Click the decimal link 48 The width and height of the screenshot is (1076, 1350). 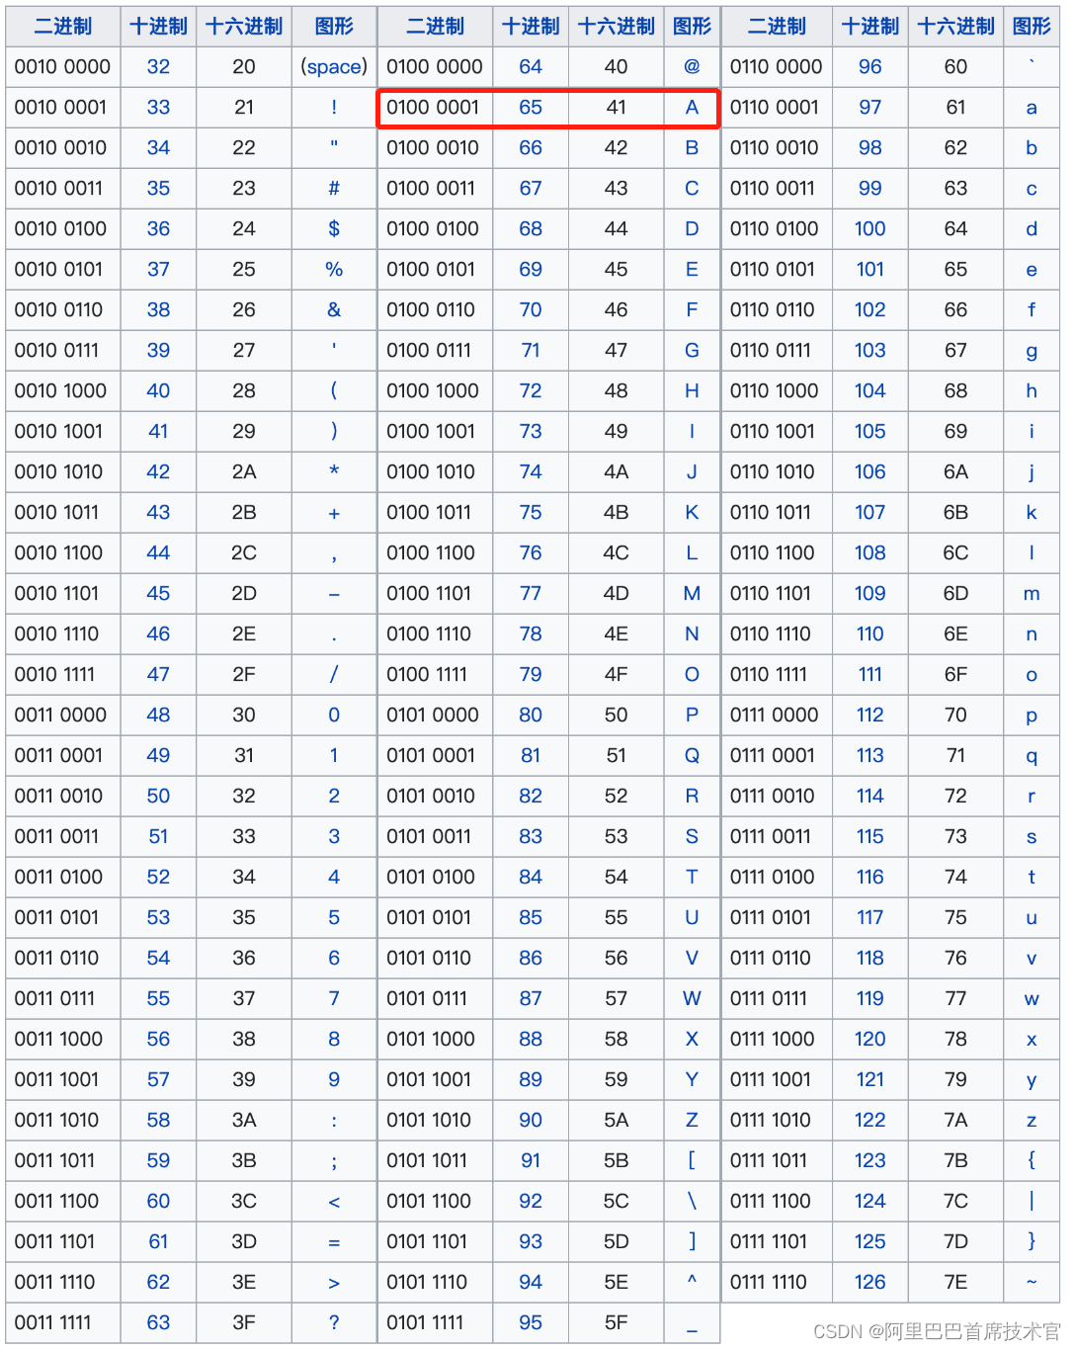[x=158, y=715]
